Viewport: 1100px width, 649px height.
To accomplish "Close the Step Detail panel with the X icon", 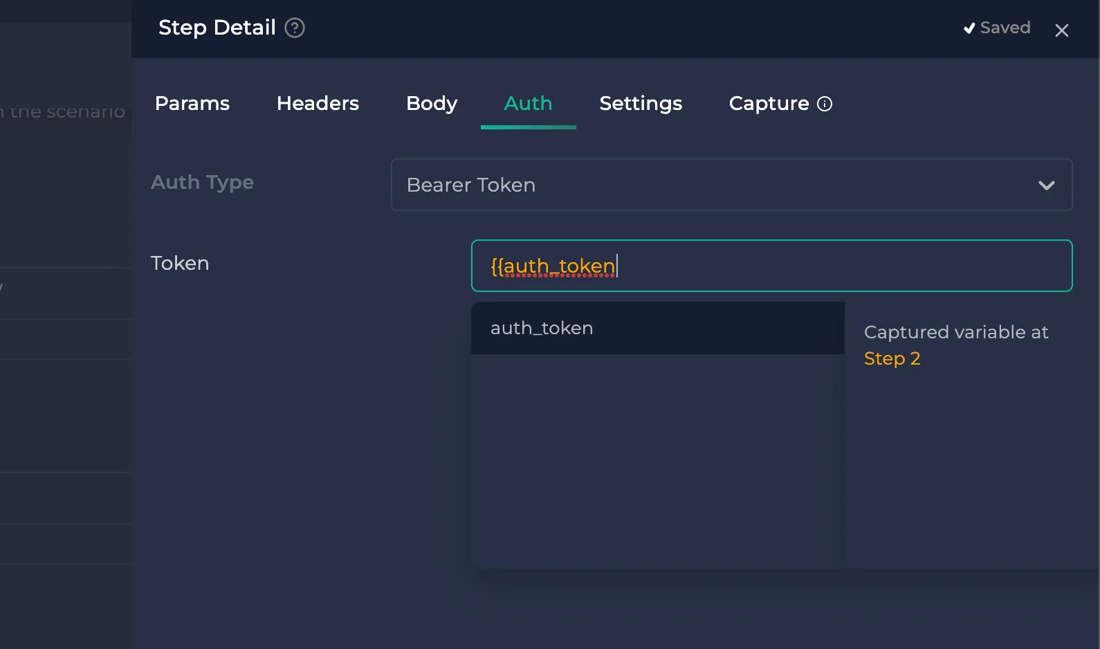I will (1062, 30).
